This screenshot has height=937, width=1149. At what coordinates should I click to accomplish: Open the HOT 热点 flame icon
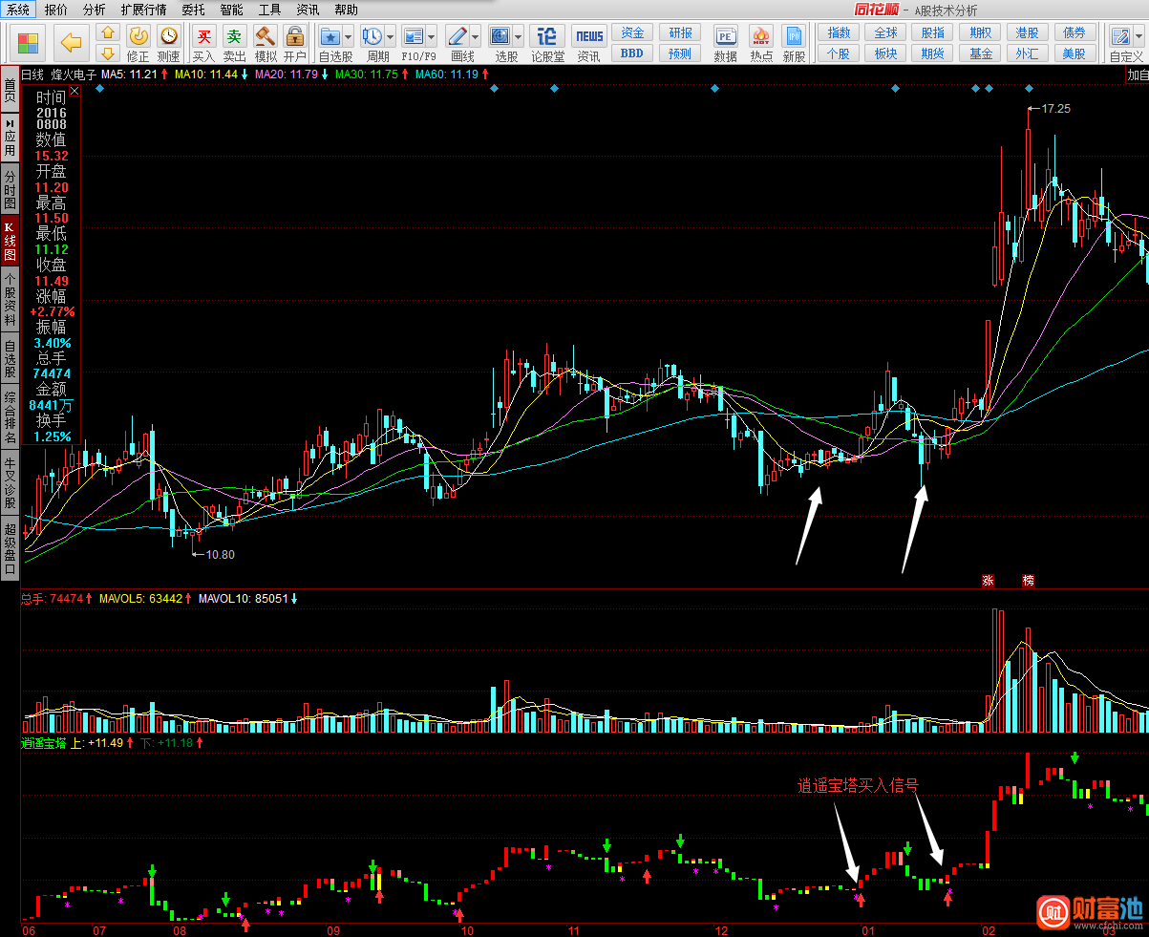tap(761, 37)
